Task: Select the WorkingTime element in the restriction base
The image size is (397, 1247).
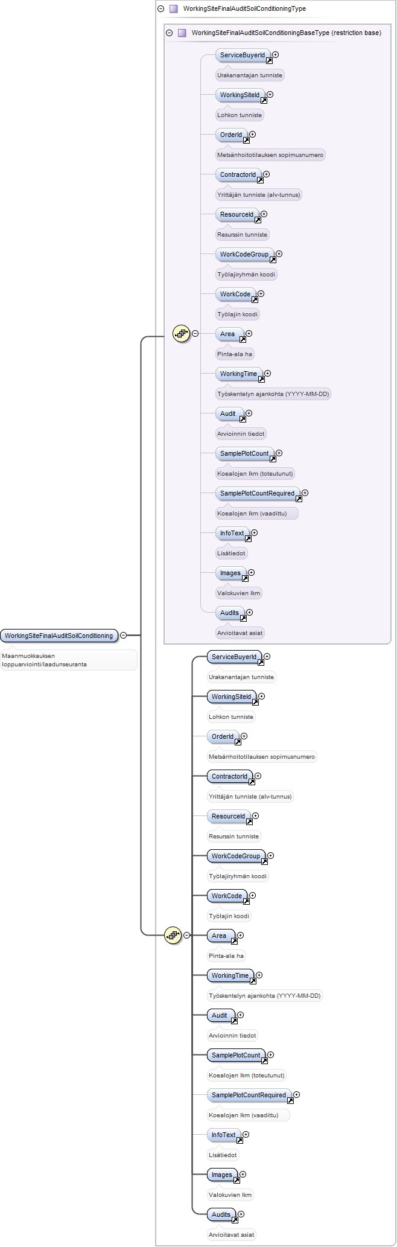Action: click(239, 374)
